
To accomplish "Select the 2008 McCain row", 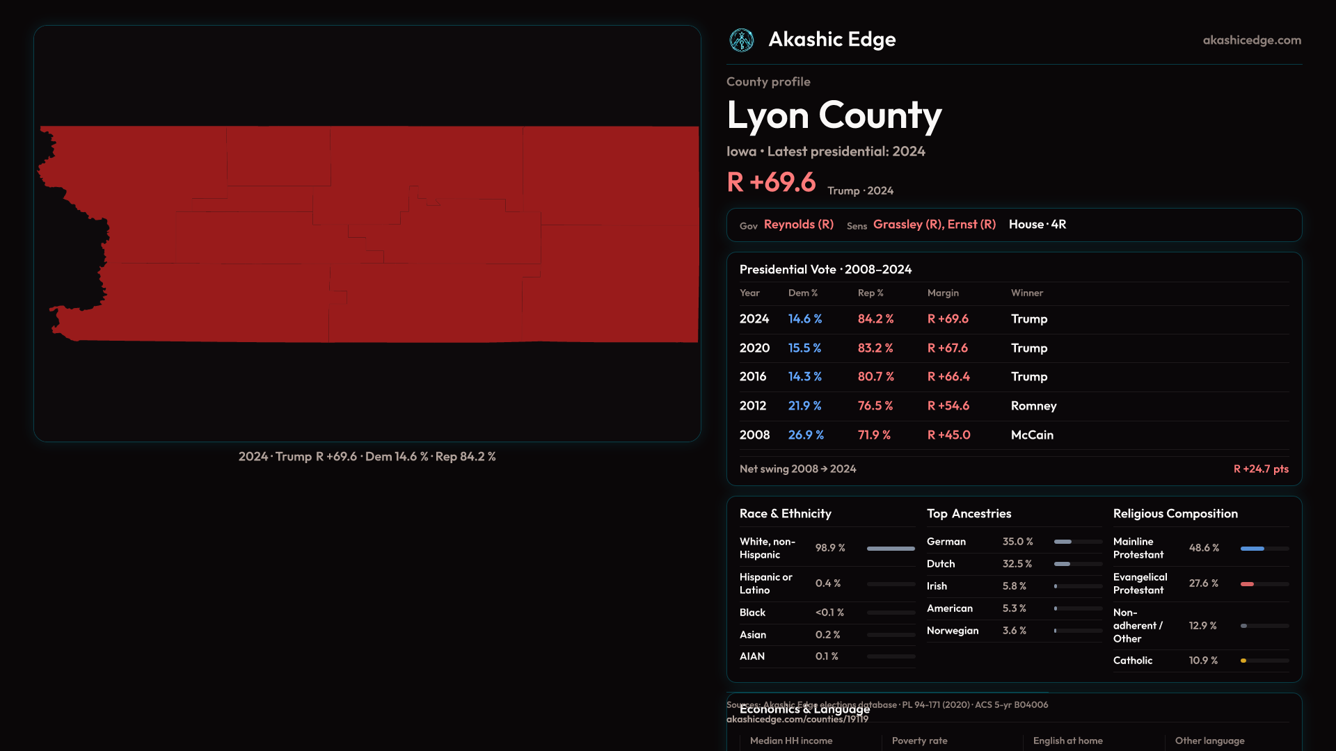I will point(1013,435).
